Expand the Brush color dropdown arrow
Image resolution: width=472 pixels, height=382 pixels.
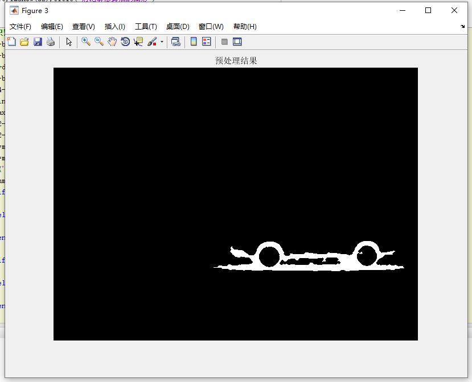162,41
